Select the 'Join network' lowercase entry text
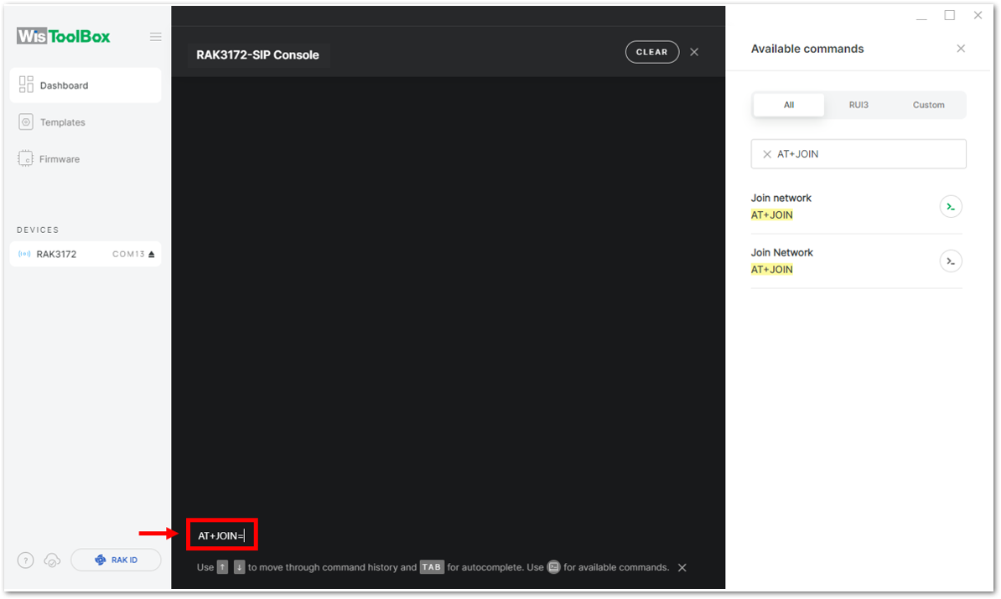 [x=781, y=198]
